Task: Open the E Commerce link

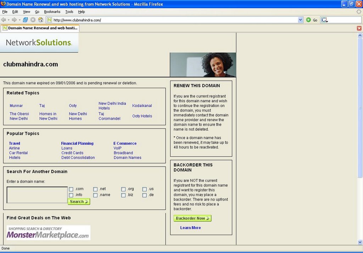Action: [x=125, y=143]
